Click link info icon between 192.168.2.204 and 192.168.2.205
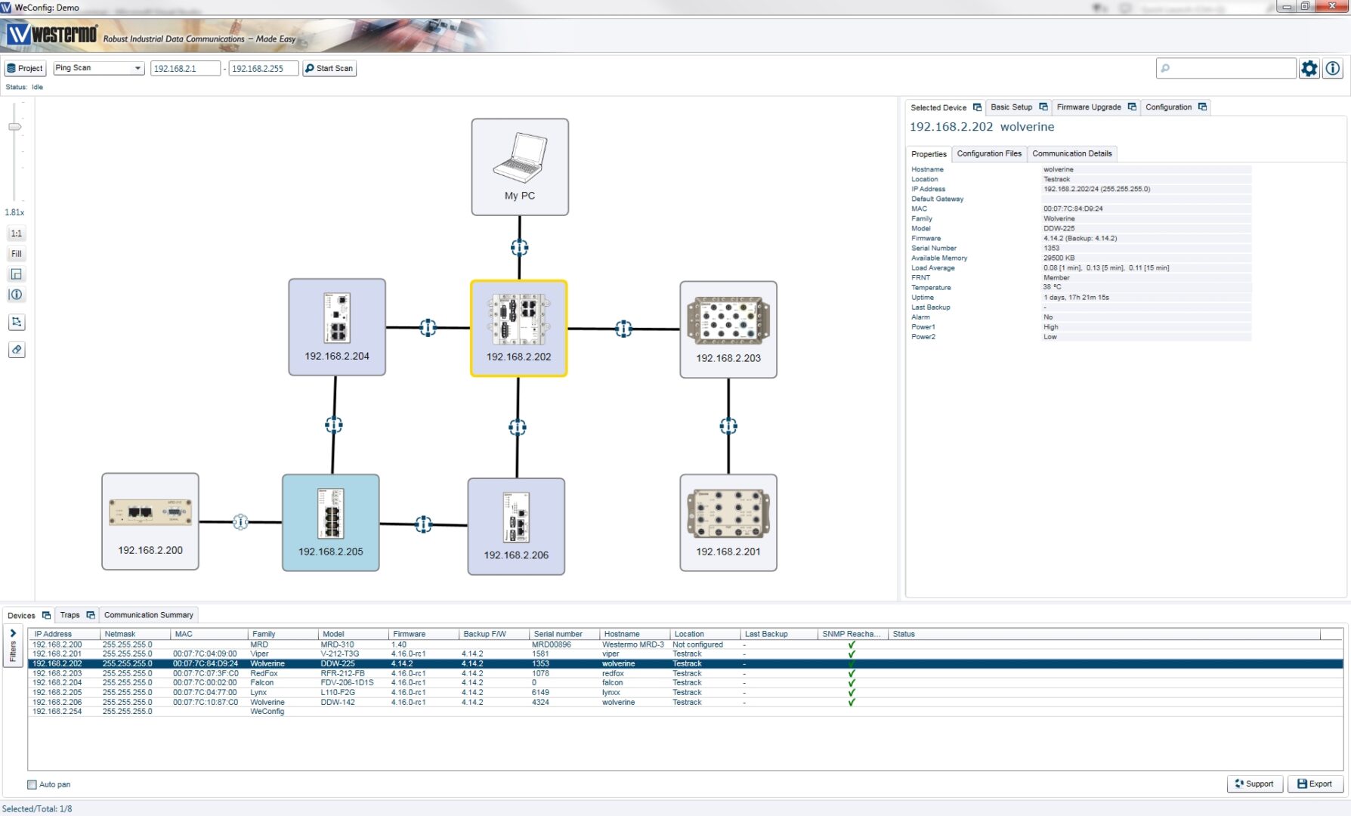 pyautogui.click(x=334, y=425)
